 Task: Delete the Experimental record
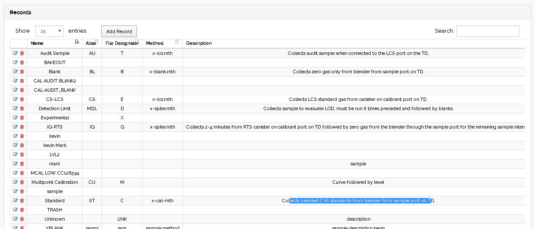22,118
